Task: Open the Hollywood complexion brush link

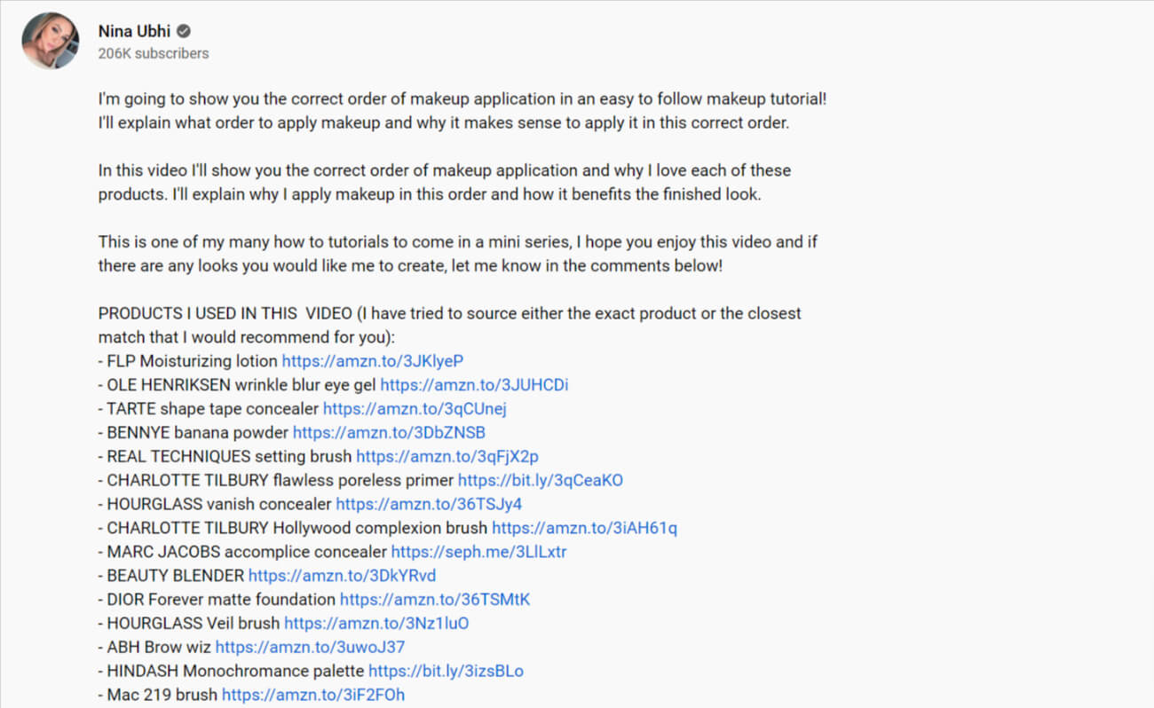Action: tap(584, 529)
